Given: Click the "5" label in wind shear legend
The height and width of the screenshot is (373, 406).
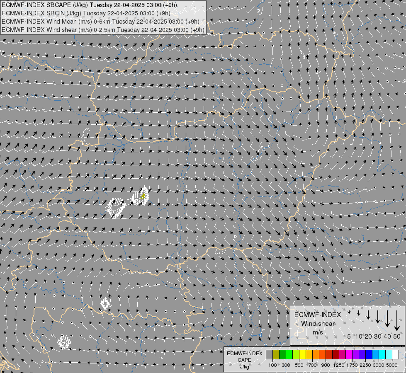Looking at the screenshot, I should point(349,336).
